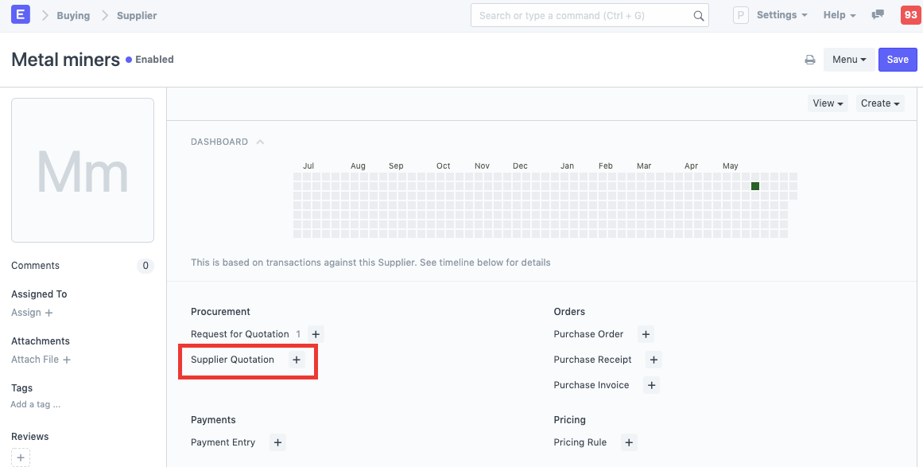923x467 pixels.
Task: Create new Payment Entry using plus icon
Action: click(277, 442)
